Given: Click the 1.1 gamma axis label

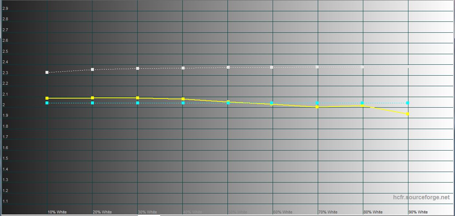Looking at the screenshot, I should (x=5, y=201).
